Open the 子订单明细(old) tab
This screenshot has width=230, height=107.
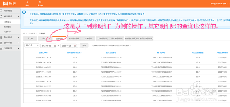coord(117,39)
